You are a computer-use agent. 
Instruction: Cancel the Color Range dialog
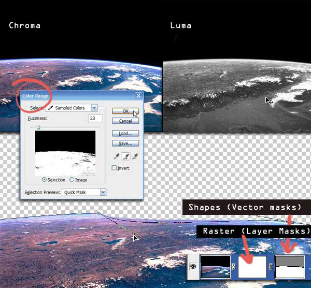125,121
